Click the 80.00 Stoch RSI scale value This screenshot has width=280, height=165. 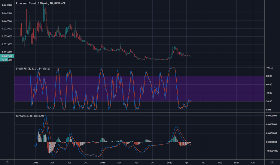(x=269, y=76)
